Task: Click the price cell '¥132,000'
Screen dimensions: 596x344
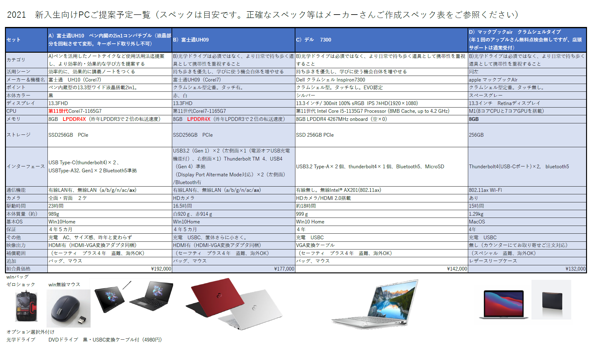Action: [527, 269]
